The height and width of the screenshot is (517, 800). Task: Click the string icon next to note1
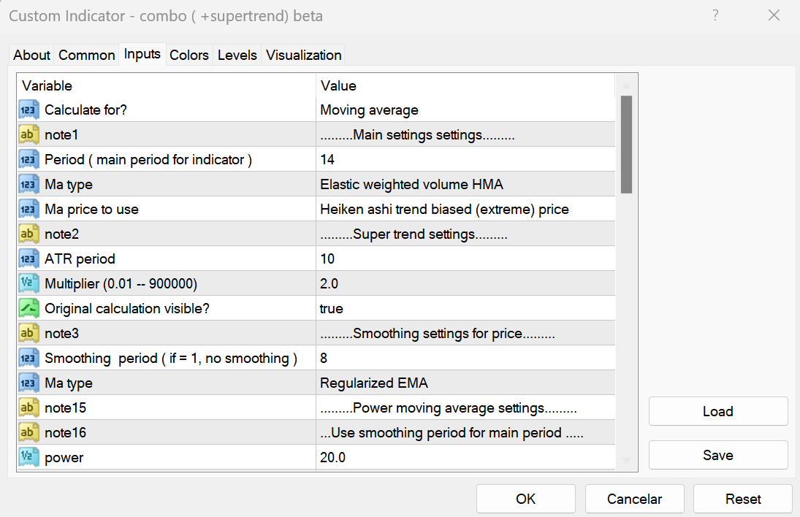pos(29,135)
